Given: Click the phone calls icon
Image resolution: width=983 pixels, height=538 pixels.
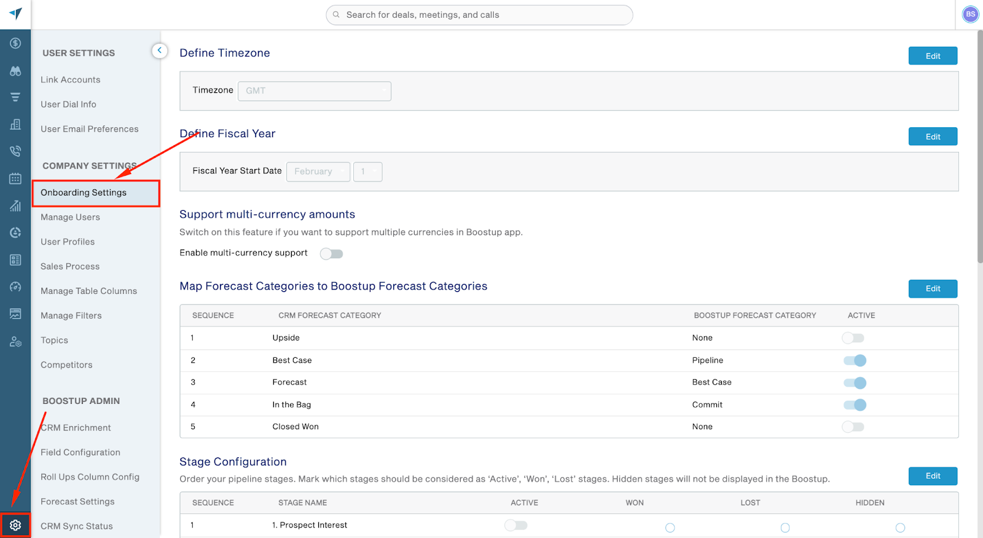Looking at the screenshot, I should click(x=15, y=151).
